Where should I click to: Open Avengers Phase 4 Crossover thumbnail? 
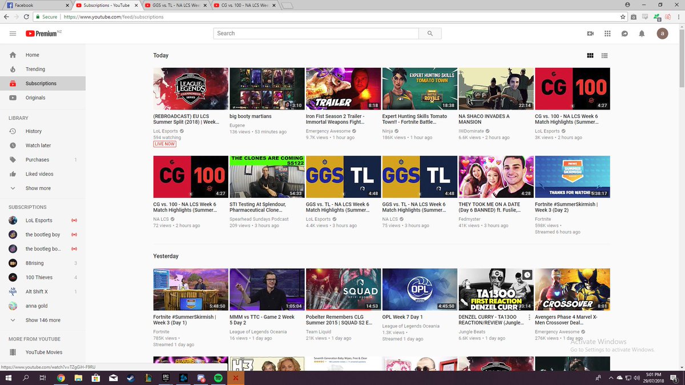click(x=572, y=290)
